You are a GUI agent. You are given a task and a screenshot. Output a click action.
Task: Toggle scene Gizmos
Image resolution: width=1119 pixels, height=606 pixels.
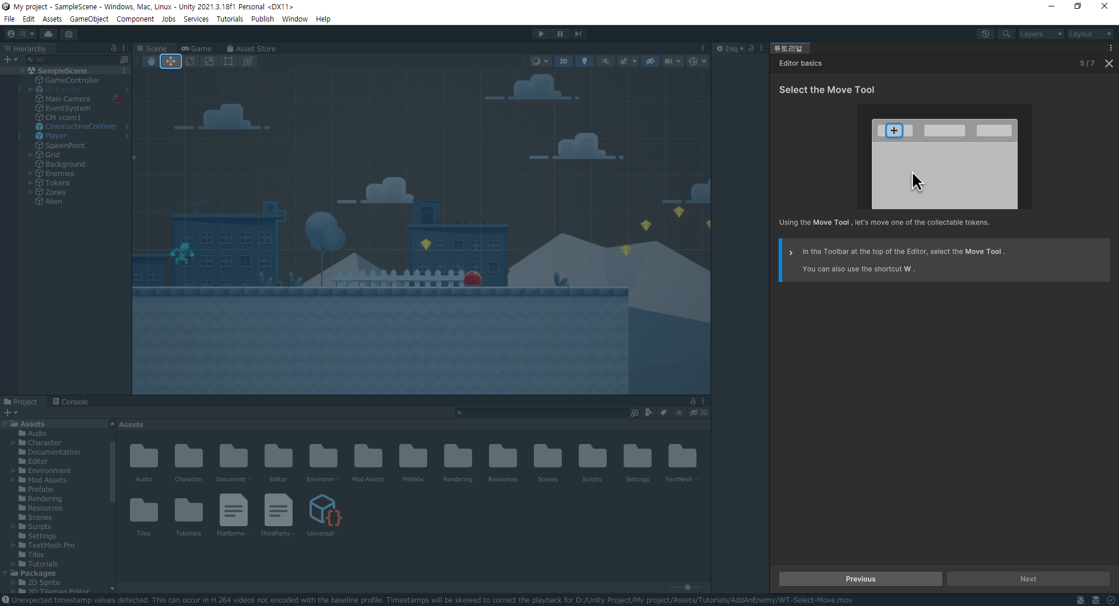click(x=692, y=61)
